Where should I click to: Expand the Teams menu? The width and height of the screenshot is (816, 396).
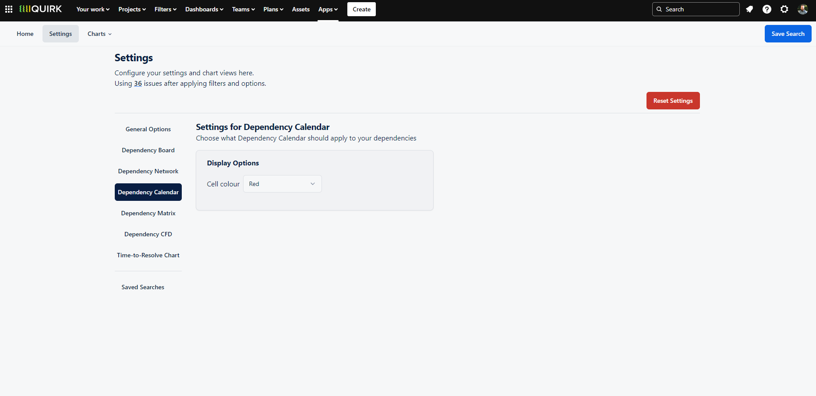[243, 9]
